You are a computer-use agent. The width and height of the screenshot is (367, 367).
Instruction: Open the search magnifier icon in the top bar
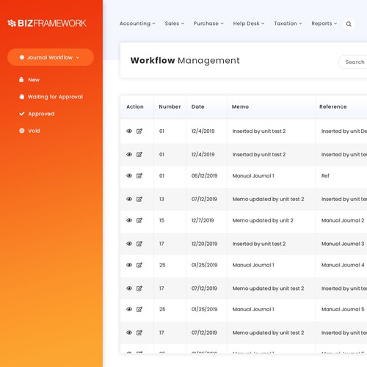click(x=349, y=24)
